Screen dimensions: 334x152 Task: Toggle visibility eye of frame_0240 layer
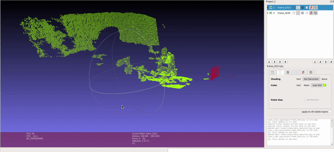(x=271, y=13)
